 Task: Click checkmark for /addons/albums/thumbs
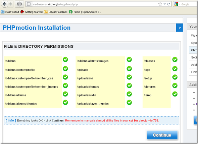click(x=65, y=103)
